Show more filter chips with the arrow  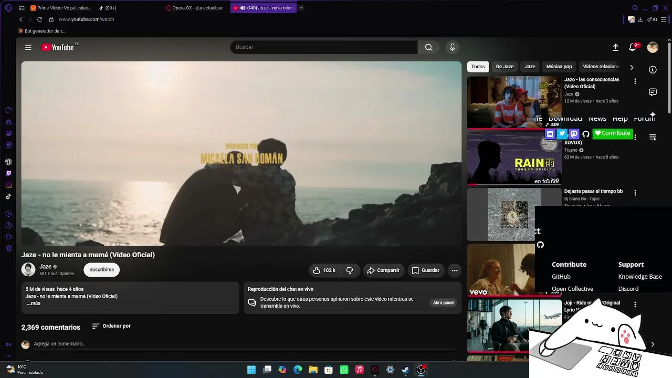coord(632,67)
